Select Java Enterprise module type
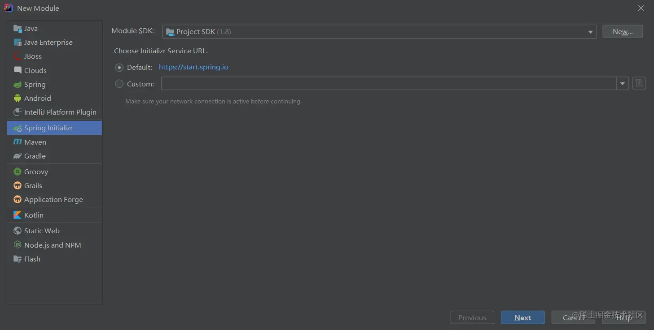 (55, 43)
